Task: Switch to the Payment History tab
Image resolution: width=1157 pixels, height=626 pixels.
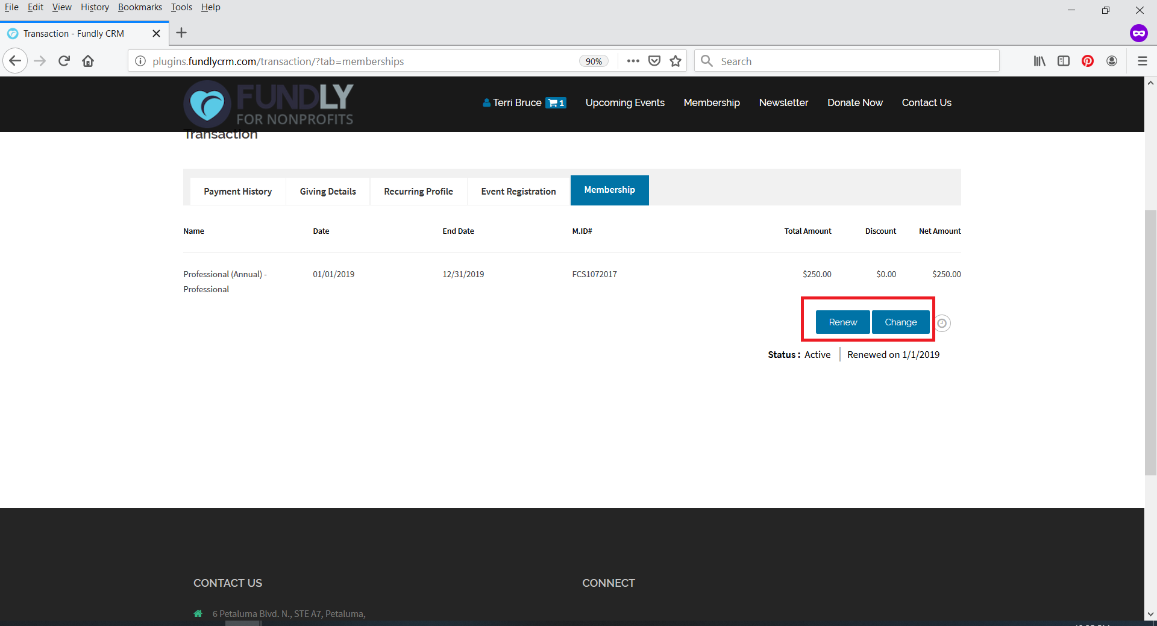Action: (237, 192)
